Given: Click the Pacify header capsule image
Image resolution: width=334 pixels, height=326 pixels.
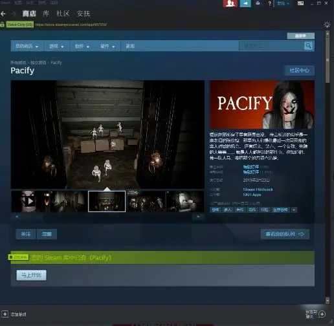Looking at the screenshot, I should (262, 105).
